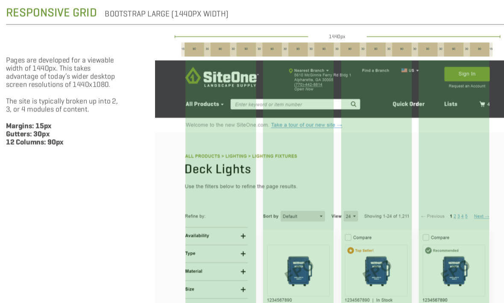Click the LIGHTING FIXTURES breadcrumb
This screenshot has width=504, height=303.
pos(275,156)
